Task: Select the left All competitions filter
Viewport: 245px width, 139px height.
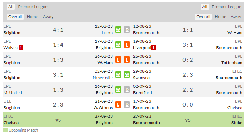Action: [x=11, y=7]
